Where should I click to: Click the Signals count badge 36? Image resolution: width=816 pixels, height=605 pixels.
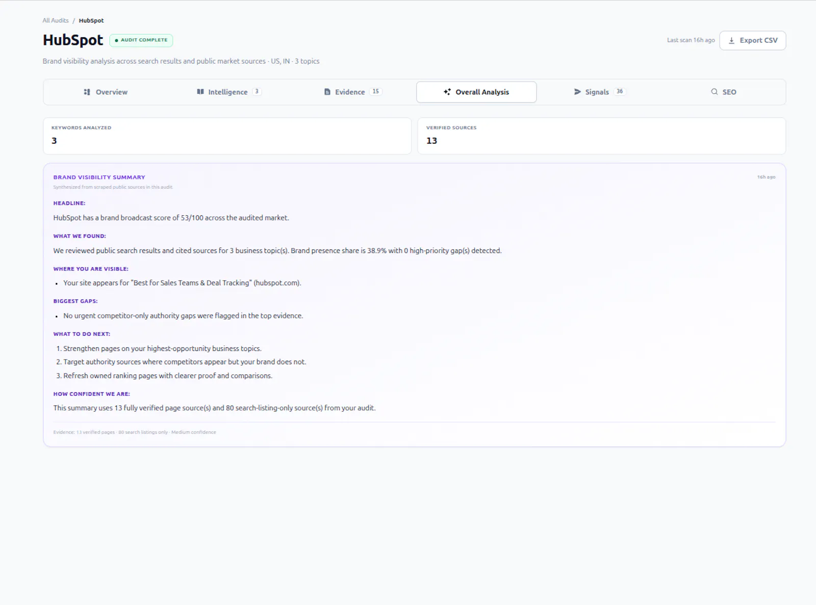pyautogui.click(x=620, y=92)
